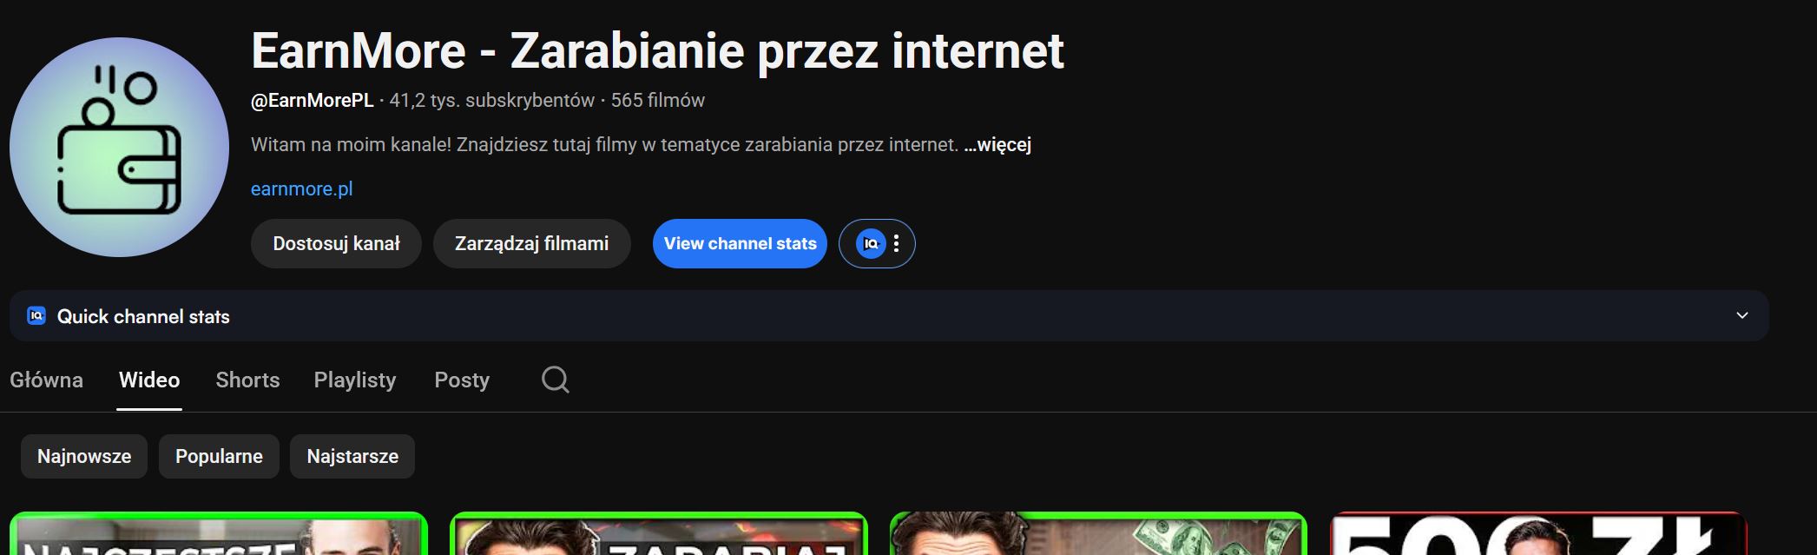Open the Shorts tab

click(247, 380)
